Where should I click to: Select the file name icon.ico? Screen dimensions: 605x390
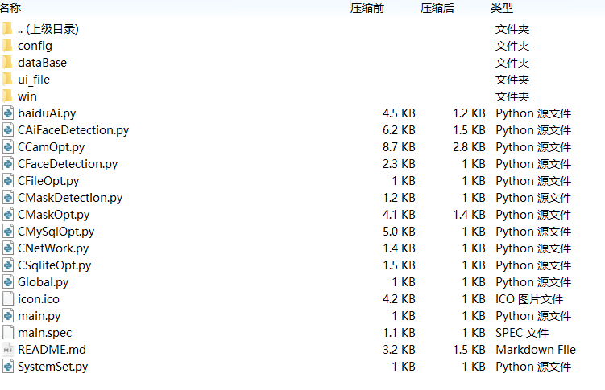(x=39, y=299)
